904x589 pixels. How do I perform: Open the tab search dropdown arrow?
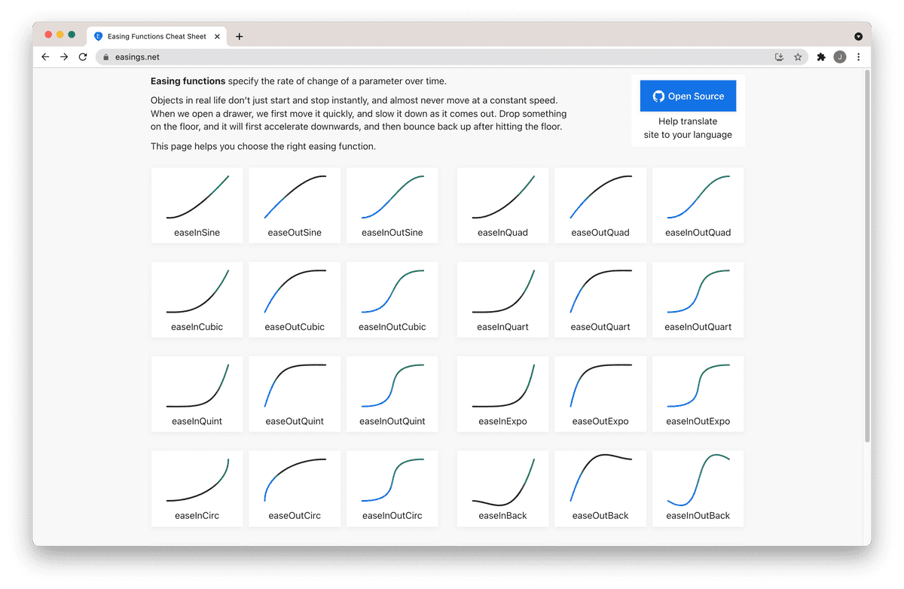pos(858,36)
